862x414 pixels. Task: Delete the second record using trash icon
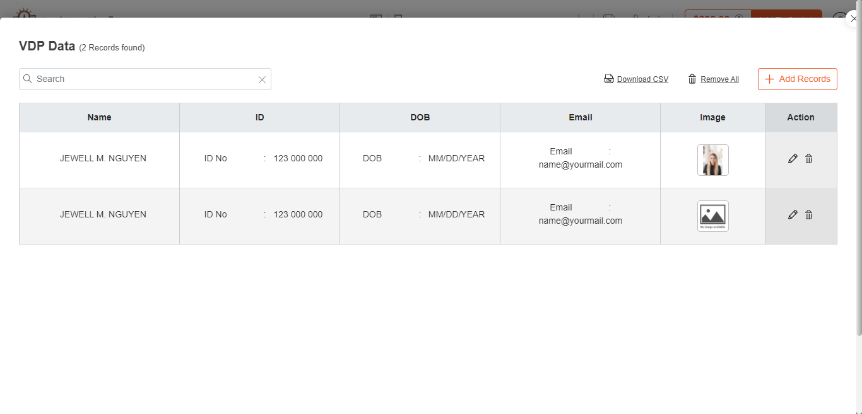coord(808,215)
